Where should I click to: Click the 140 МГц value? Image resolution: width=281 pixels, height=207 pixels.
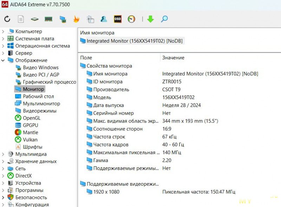point(172,153)
